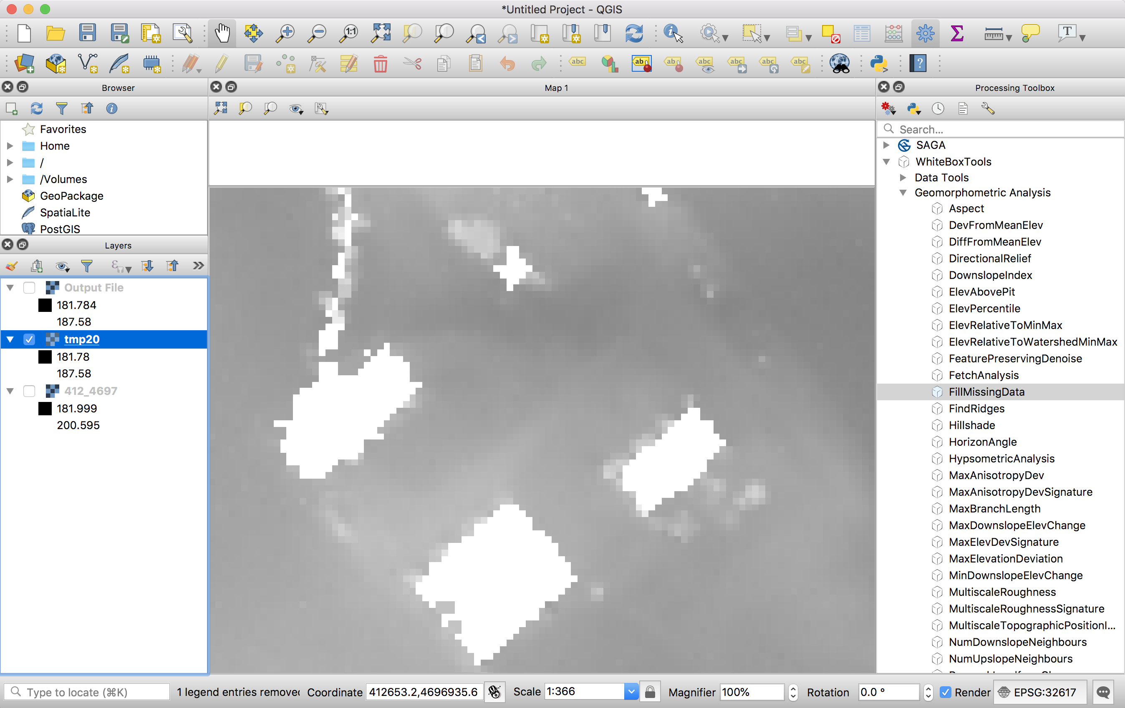Select FindRidges in toolbox
This screenshot has height=708, width=1125.
[976, 409]
